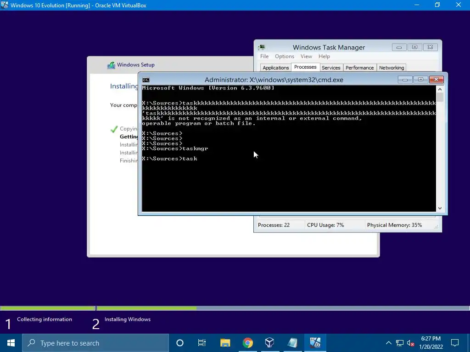
Task: Open the View menu in Task Manager
Action: click(306, 56)
